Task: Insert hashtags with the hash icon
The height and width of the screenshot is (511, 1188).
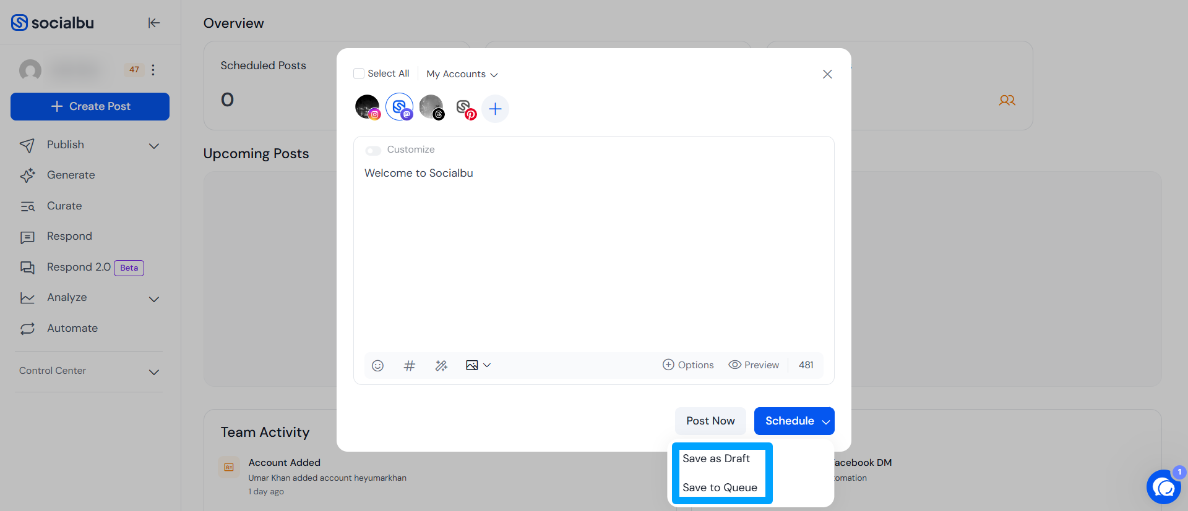Action: pos(409,366)
